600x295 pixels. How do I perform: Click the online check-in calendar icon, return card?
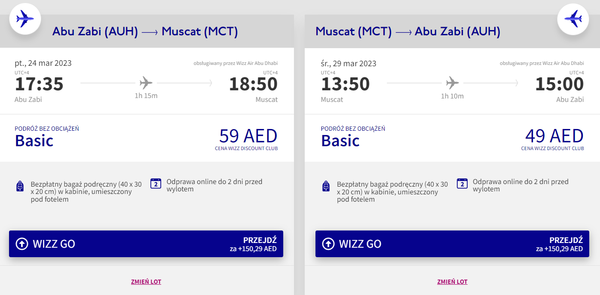(462, 184)
